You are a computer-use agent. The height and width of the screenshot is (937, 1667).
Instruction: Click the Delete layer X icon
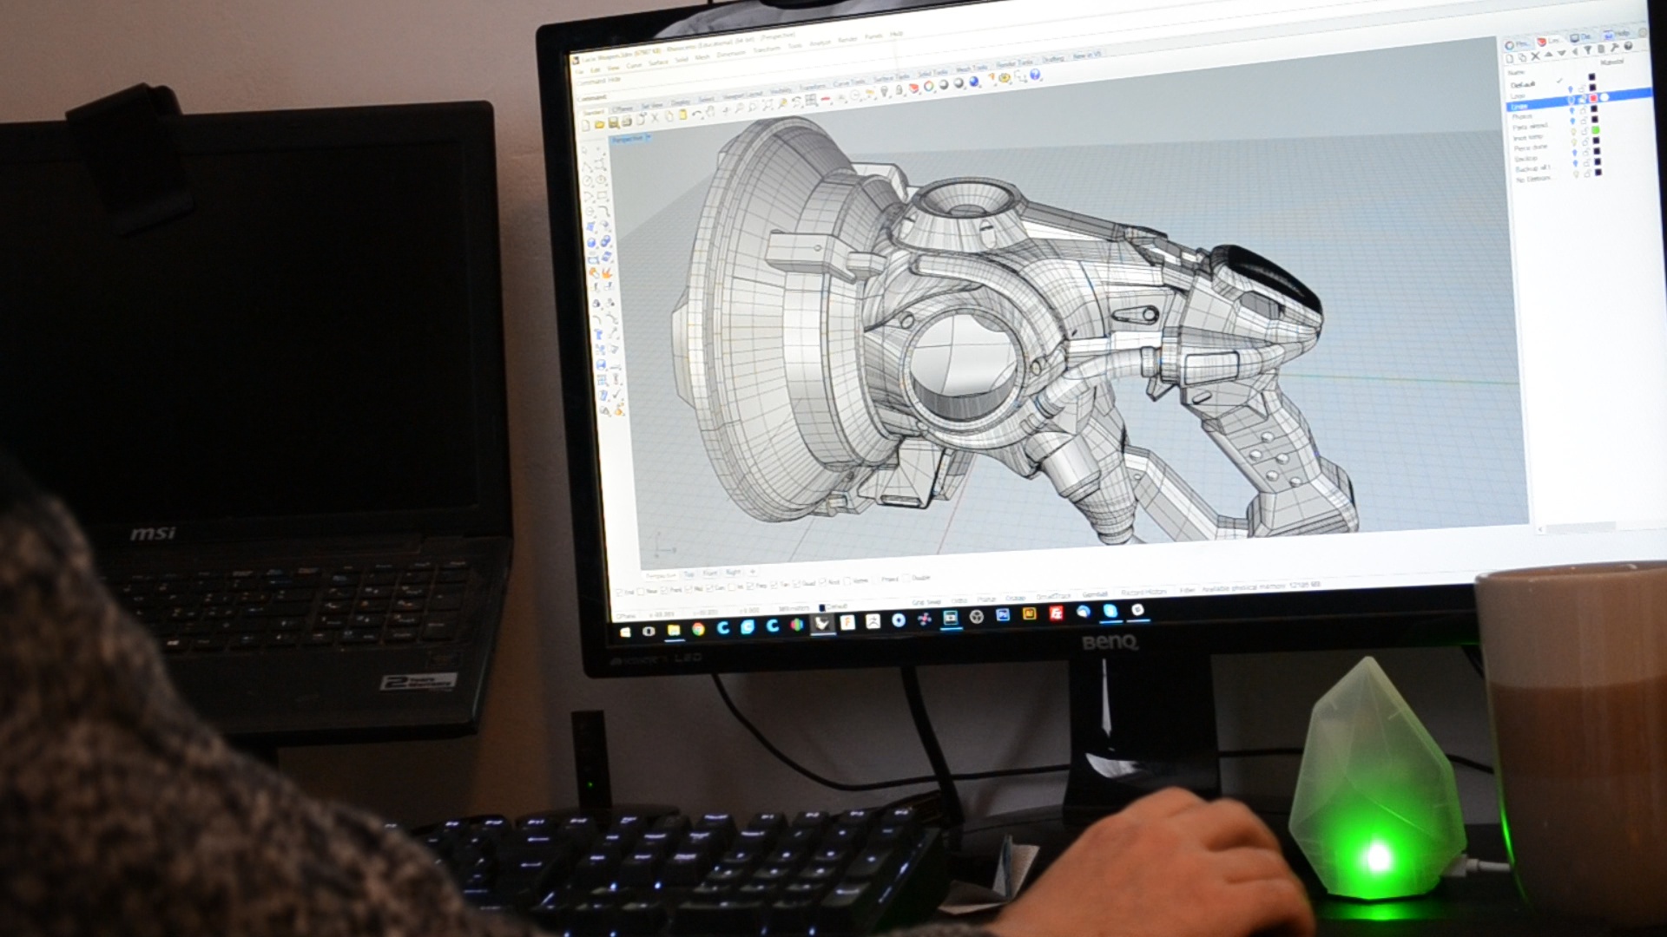click(x=1535, y=56)
